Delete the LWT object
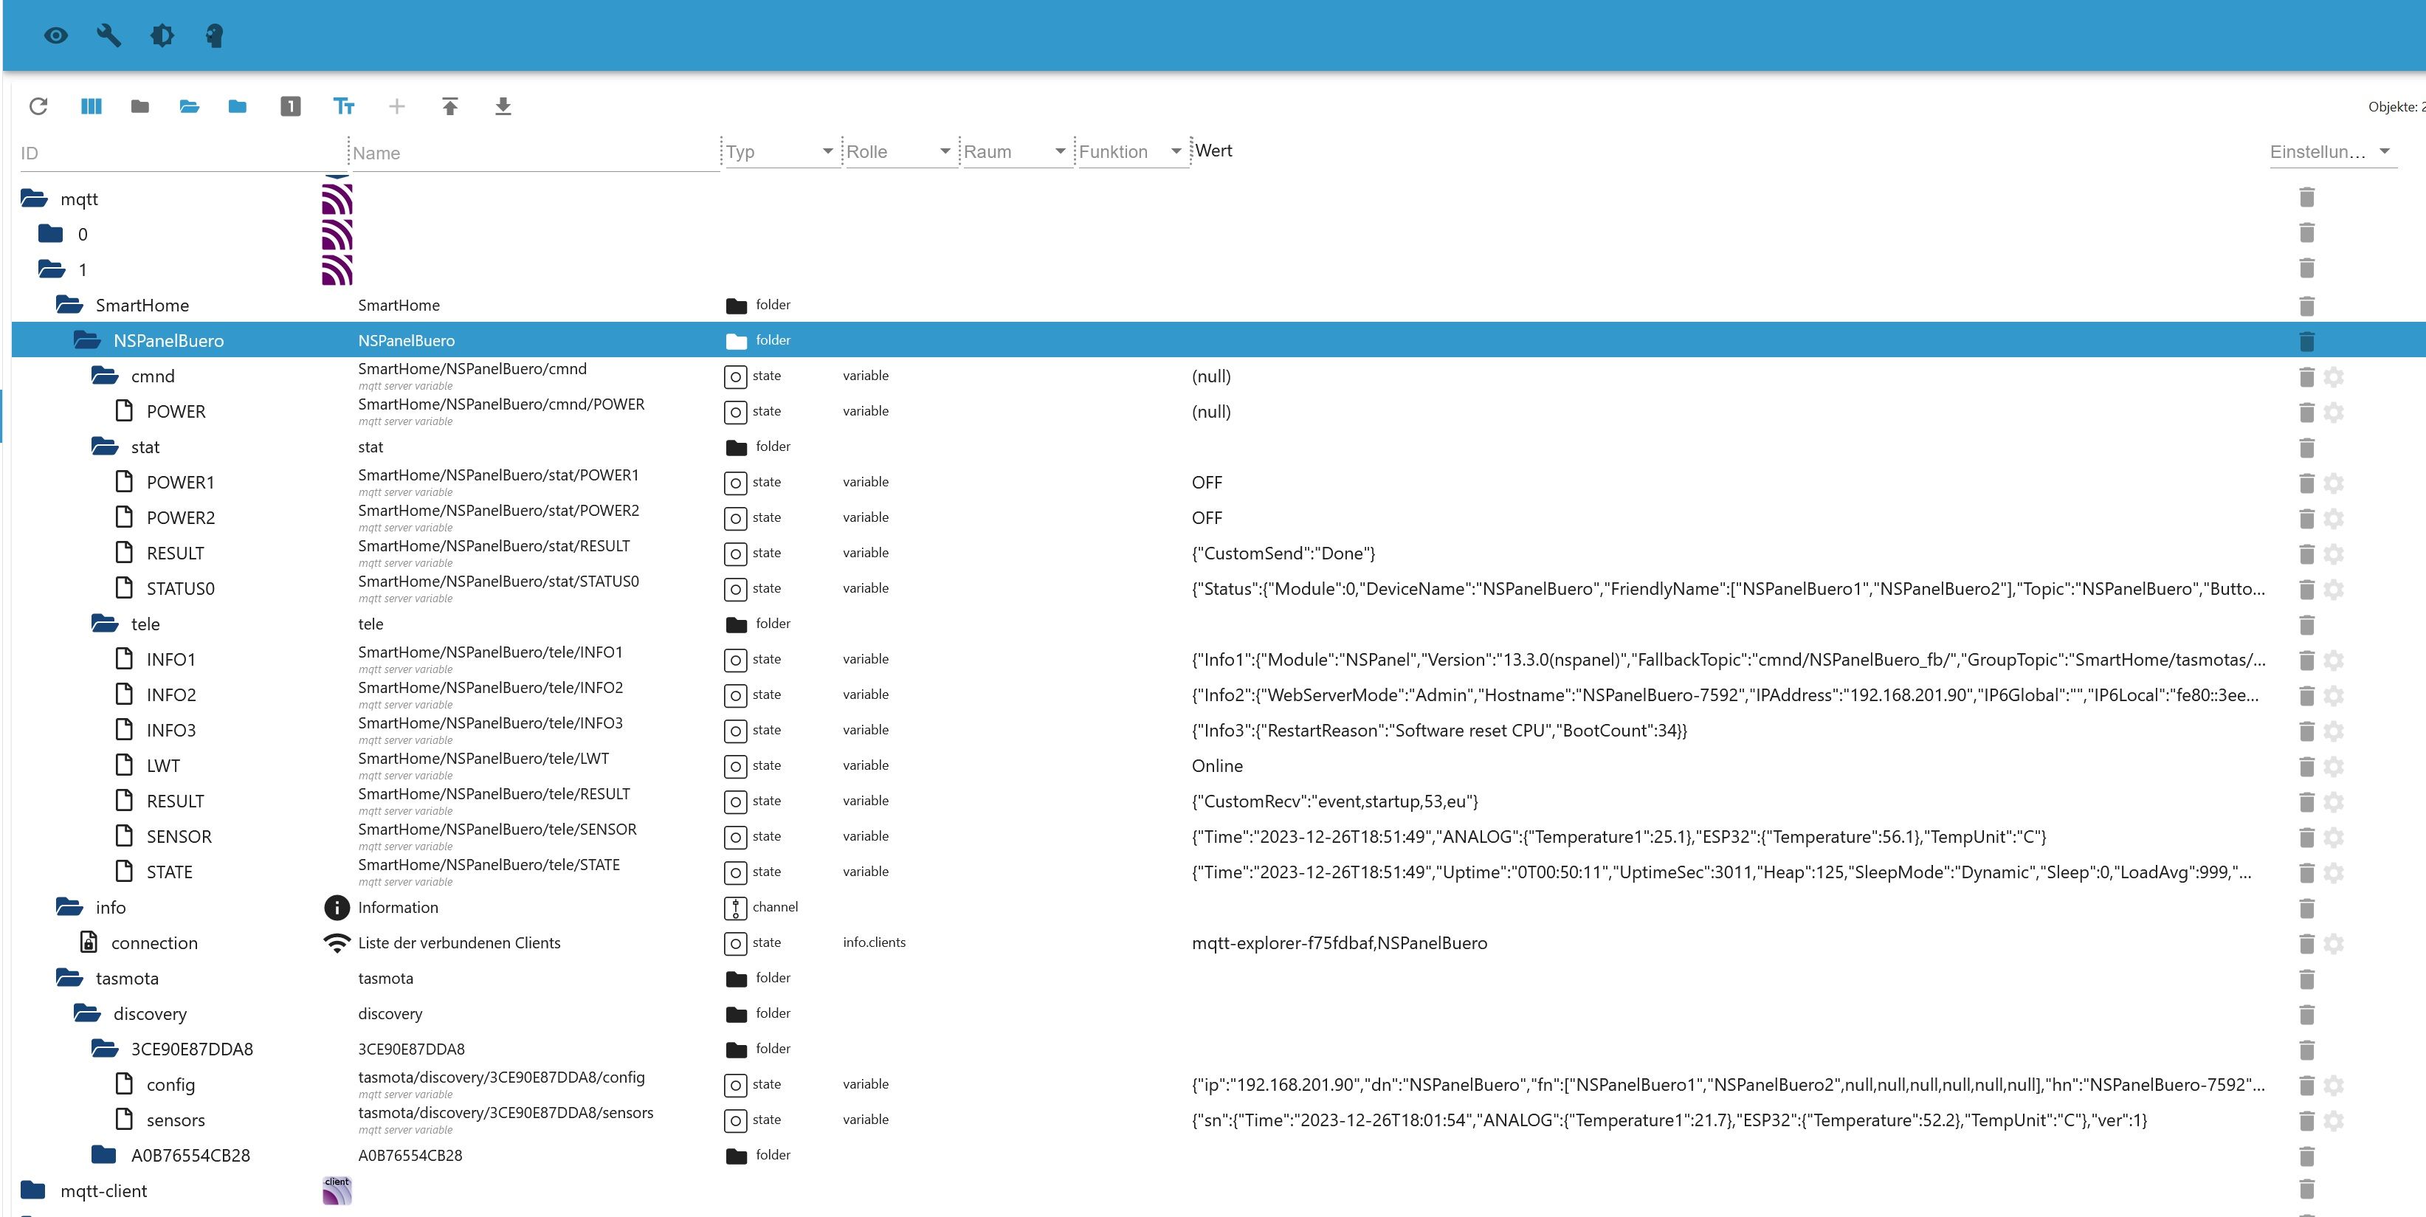This screenshot has width=2426, height=1217. [2306, 766]
